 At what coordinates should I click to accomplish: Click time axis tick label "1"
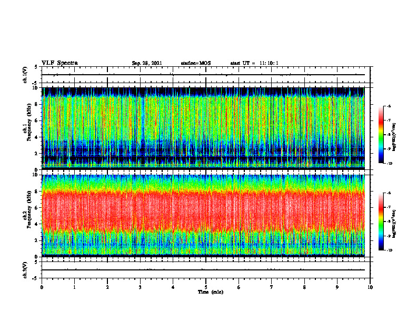(74, 287)
